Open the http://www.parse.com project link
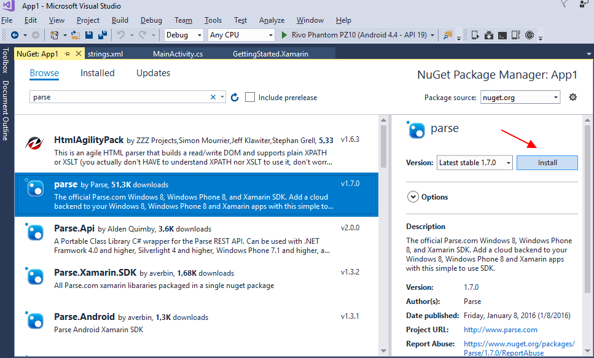This screenshot has height=358, width=594. point(501,330)
